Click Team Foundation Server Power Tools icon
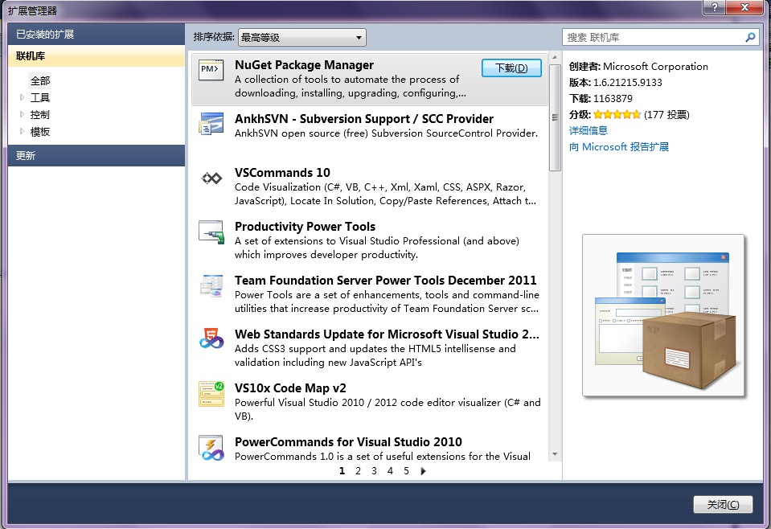 211,286
